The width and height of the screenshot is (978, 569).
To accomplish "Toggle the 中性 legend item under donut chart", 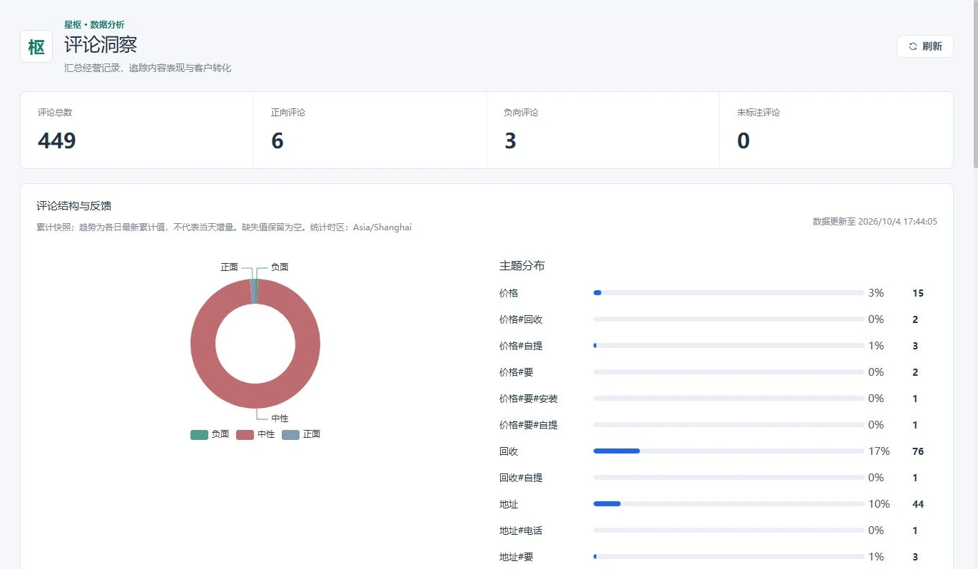I will pos(255,434).
